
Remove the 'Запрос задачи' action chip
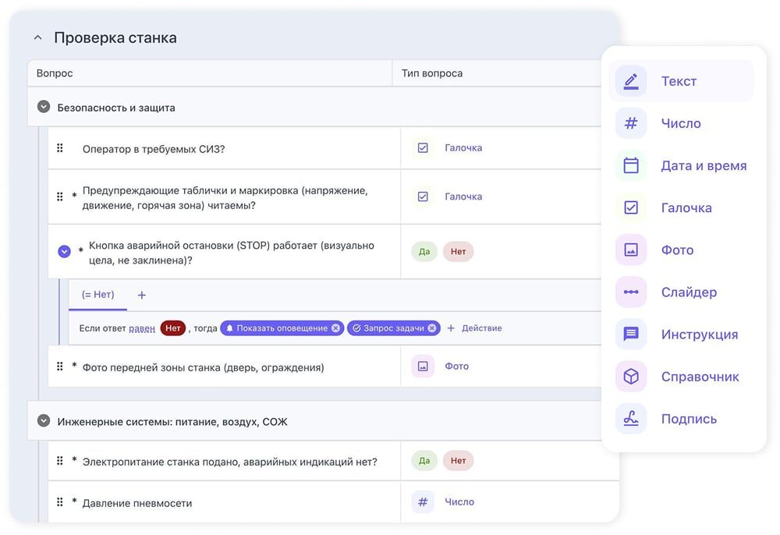[x=432, y=328]
